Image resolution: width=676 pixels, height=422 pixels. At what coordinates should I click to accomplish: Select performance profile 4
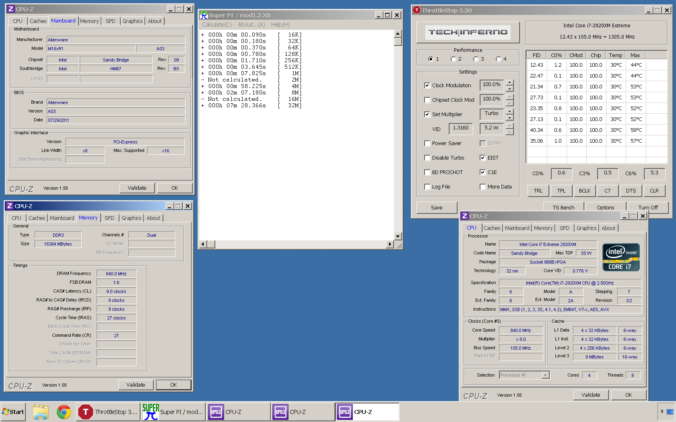pyautogui.click(x=499, y=59)
